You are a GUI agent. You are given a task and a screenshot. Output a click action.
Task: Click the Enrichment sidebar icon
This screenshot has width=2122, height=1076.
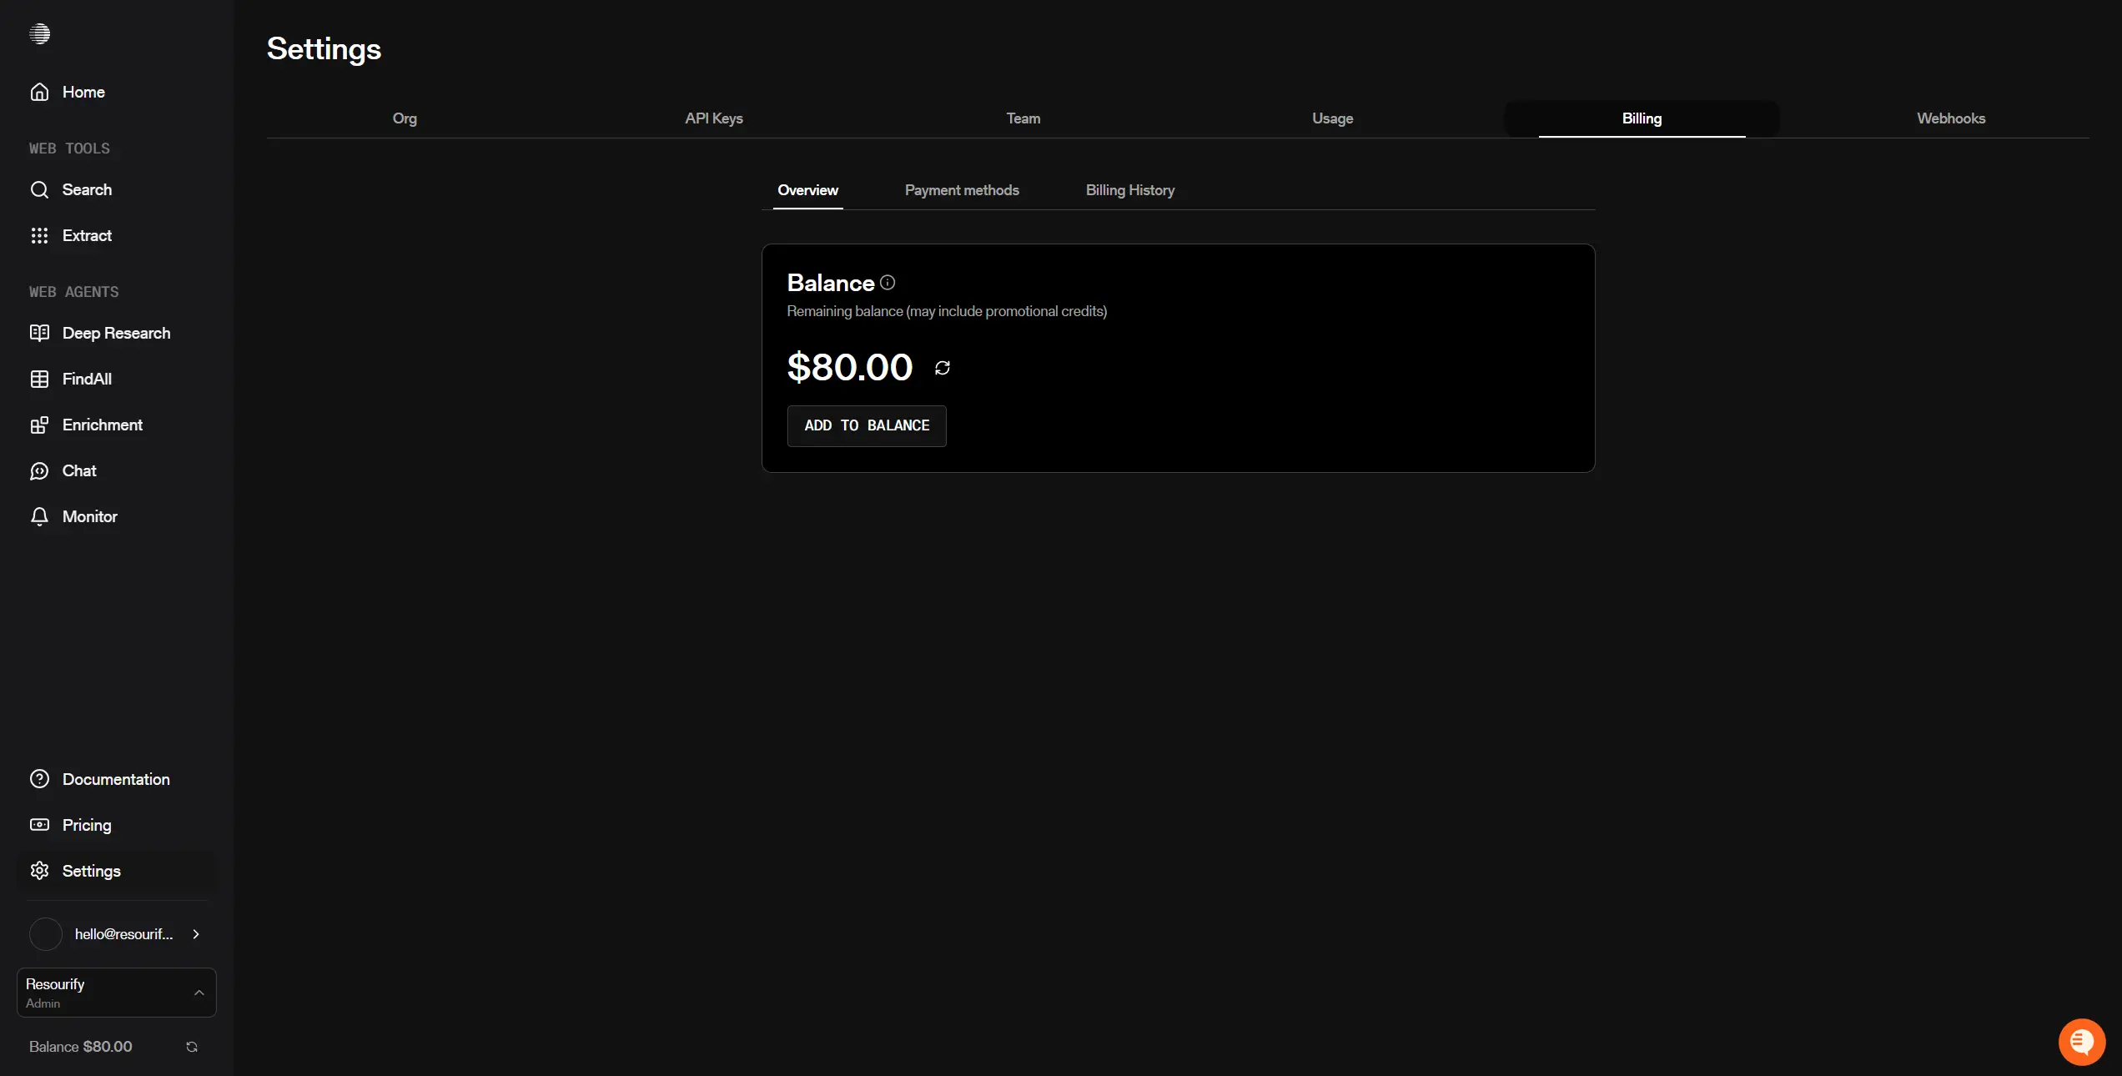tap(39, 425)
